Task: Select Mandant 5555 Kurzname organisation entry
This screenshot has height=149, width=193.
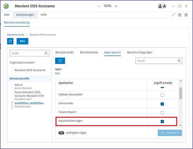Action: (30, 70)
